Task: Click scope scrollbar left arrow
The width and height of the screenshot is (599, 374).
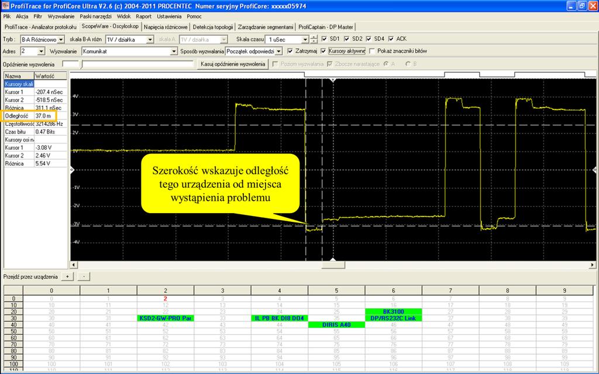Action: pyautogui.click(x=73, y=265)
